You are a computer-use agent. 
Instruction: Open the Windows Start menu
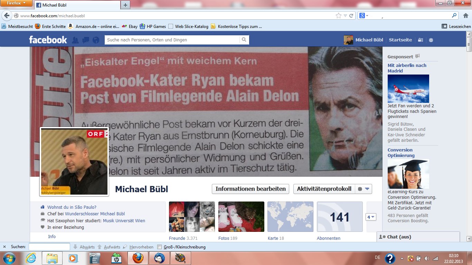coord(9,258)
